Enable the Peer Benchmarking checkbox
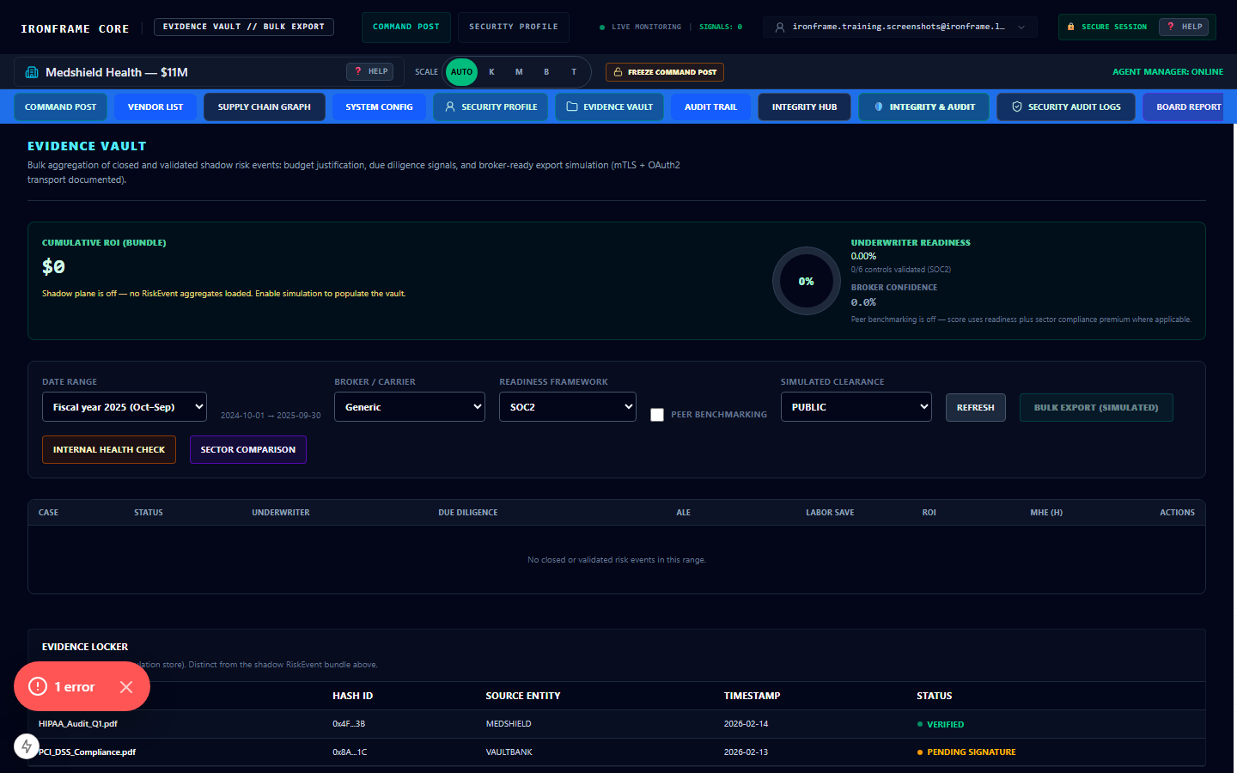Image resolution: width=1237 pixels, height=773 pixels. (657, 415)
